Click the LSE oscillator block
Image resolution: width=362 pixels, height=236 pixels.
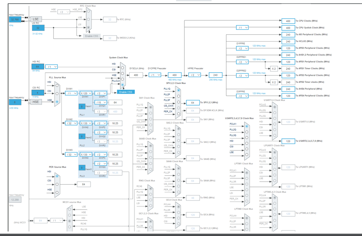click(36, 19)
